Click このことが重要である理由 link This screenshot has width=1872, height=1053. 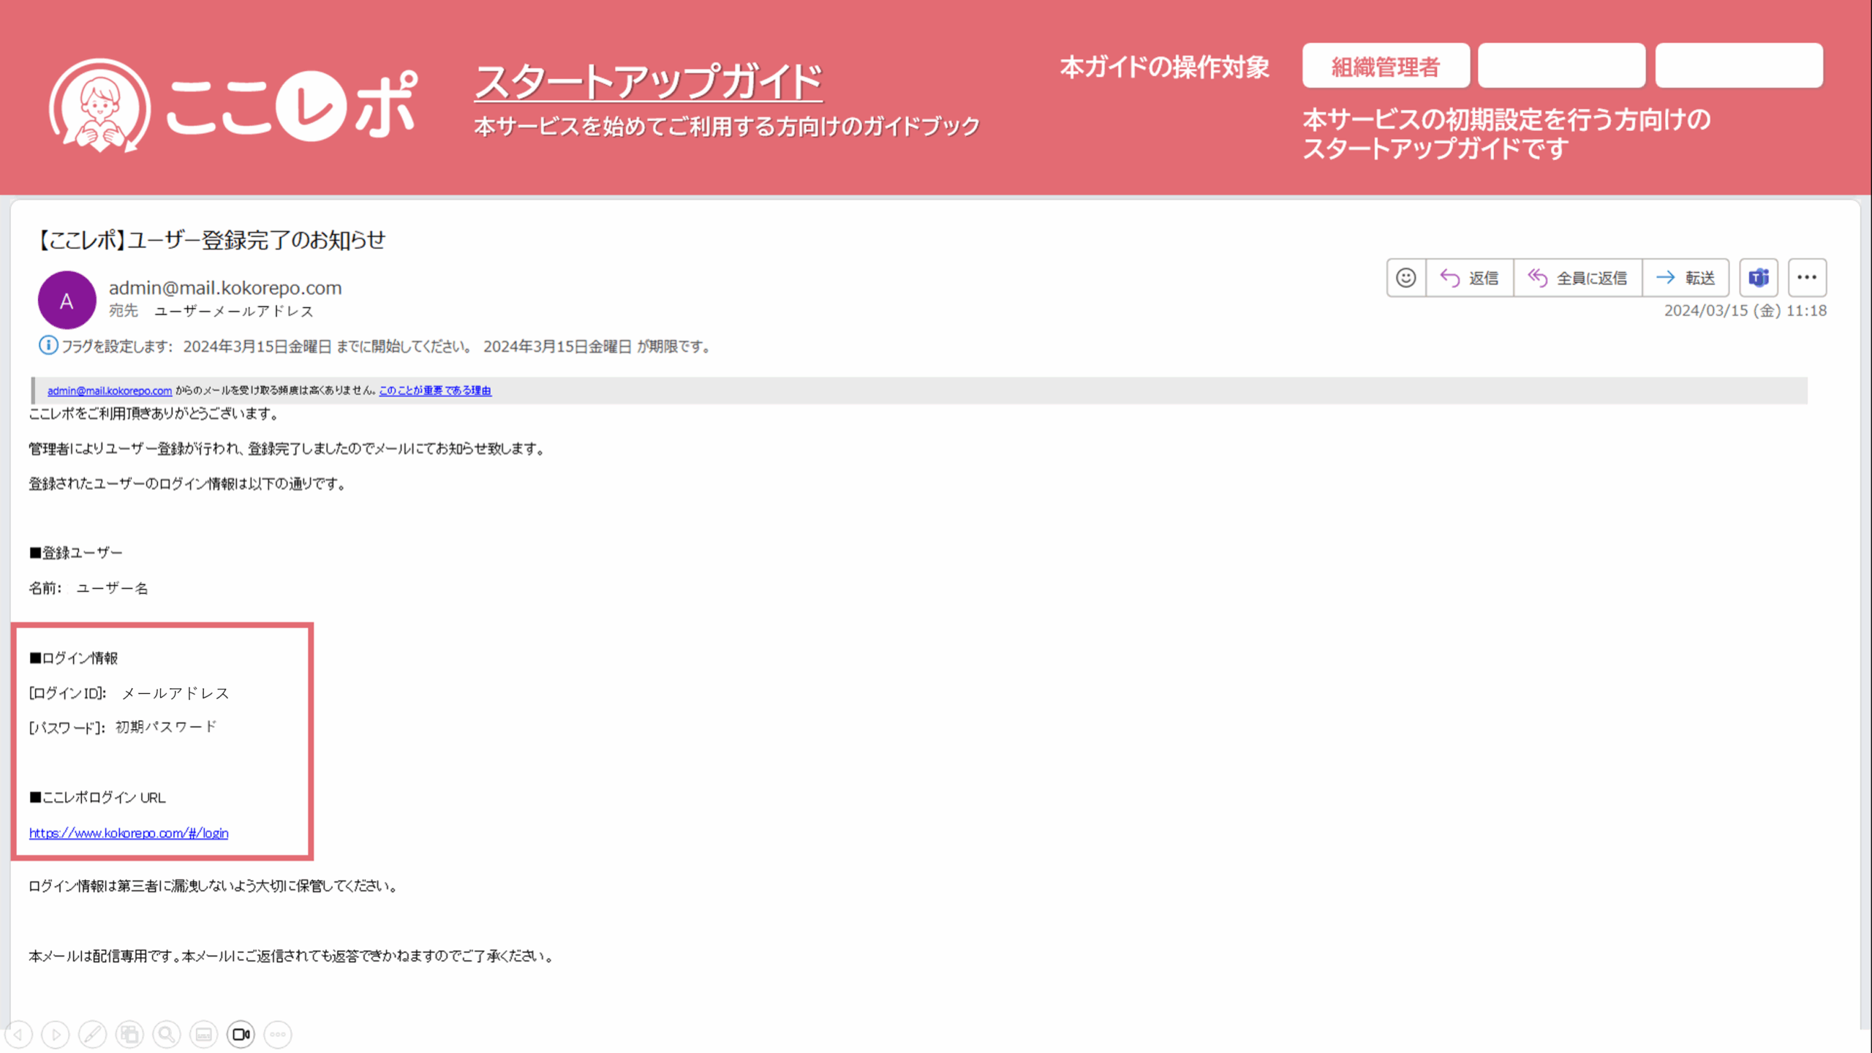(x=435, y=390)
